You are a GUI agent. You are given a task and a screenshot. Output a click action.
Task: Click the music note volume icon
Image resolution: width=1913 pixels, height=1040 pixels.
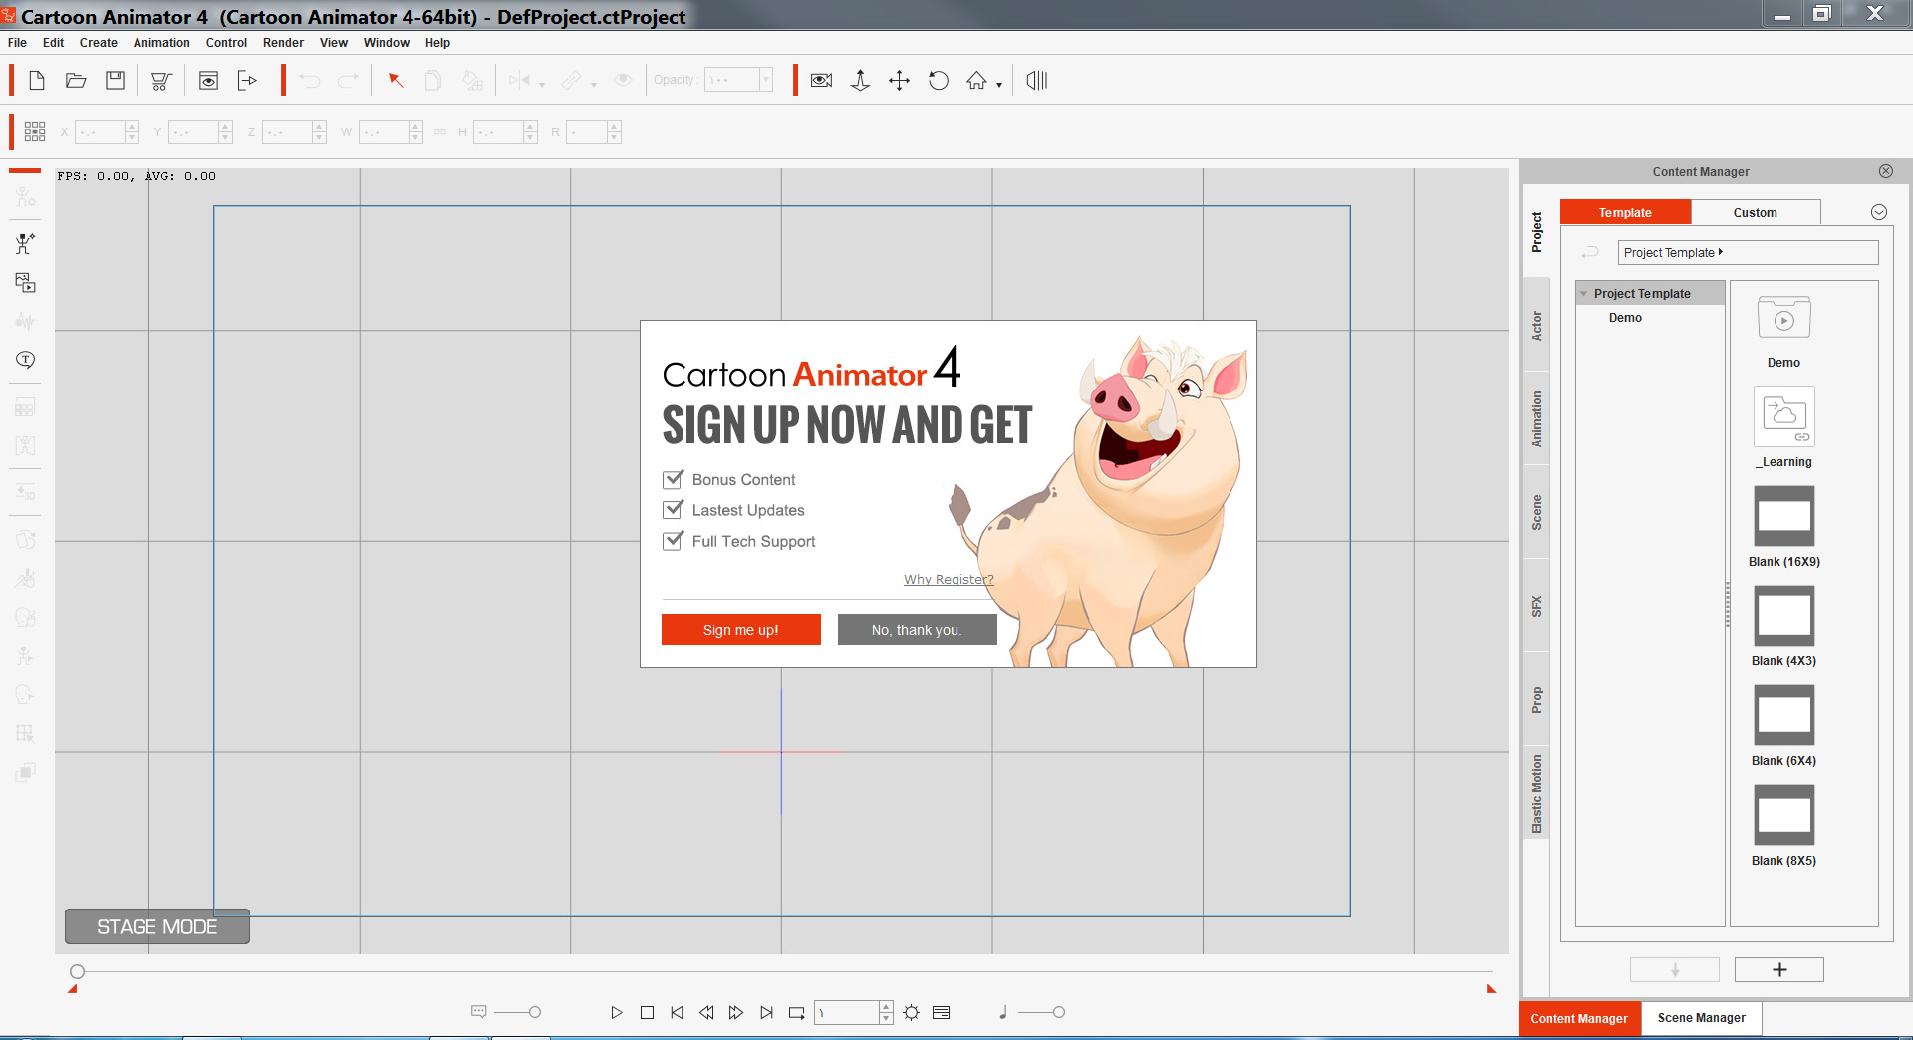point(1003,1013)
